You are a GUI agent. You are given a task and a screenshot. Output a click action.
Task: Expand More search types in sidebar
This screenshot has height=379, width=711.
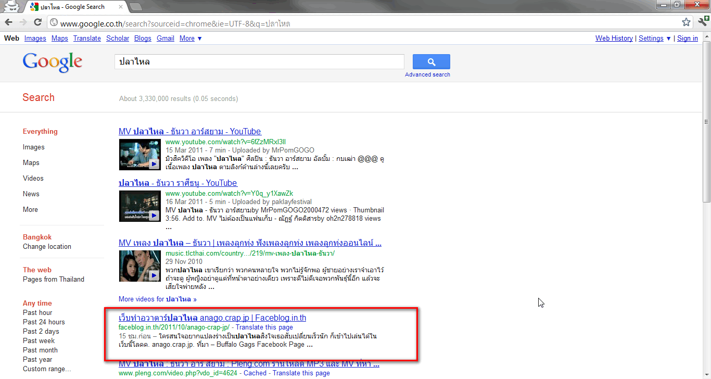30,210
